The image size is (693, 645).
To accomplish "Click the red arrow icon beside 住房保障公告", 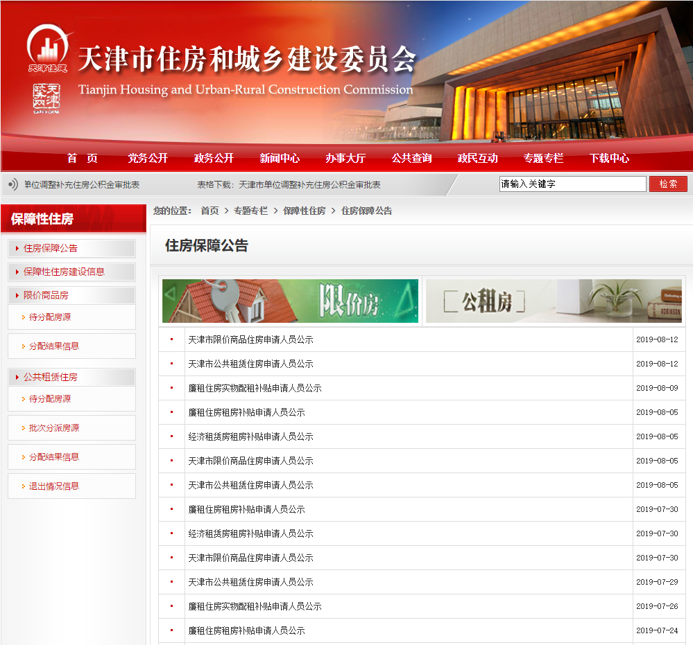I will click(x=17, y=248).
